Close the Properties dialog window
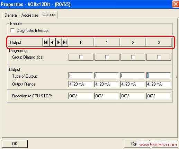 tap(176, 4)
